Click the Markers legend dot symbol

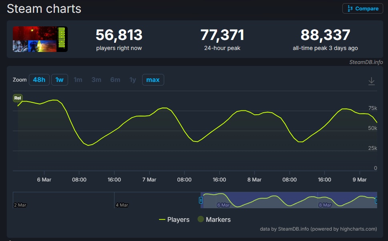[x=201, y=219]
